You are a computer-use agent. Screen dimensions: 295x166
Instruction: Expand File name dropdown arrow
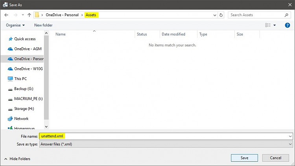pos(290,136)
